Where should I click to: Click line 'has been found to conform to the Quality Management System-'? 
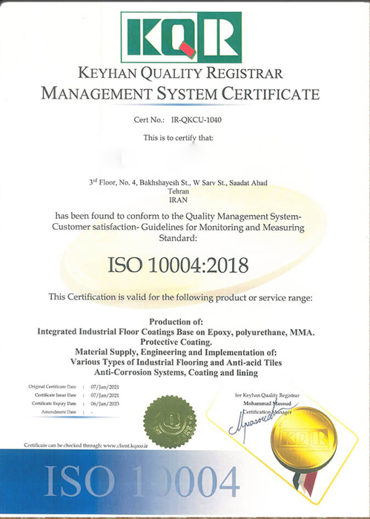click(x=179, y=216)
